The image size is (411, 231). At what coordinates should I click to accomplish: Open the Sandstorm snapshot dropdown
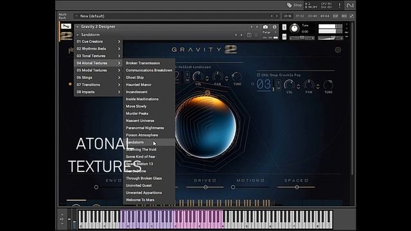[78, 35]
